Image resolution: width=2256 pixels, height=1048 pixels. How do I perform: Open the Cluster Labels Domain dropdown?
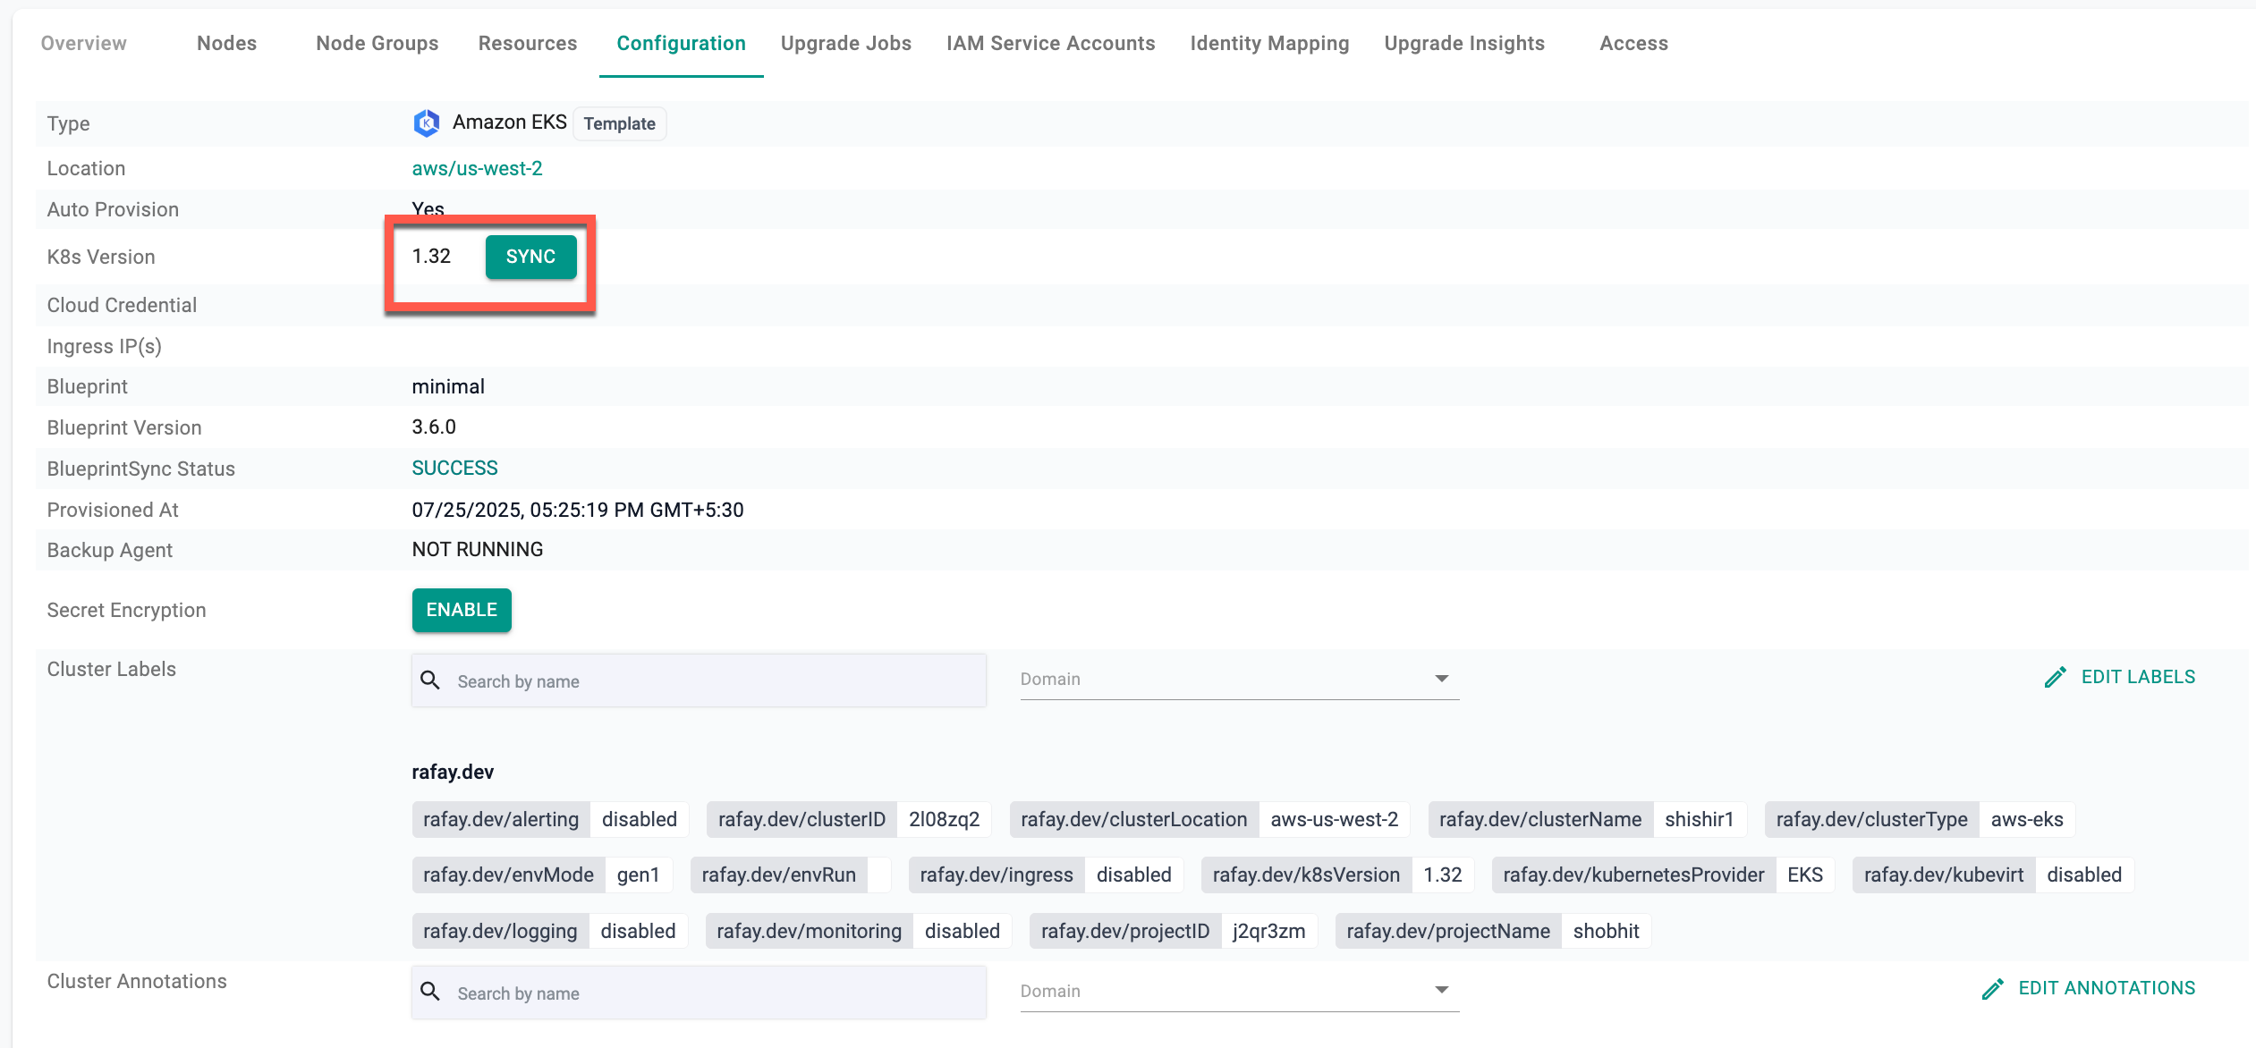[1240, 679]
